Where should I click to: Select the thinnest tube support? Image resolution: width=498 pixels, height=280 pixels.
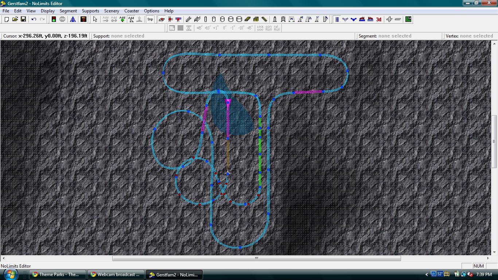pyautogui.click(x=206, y=19)
